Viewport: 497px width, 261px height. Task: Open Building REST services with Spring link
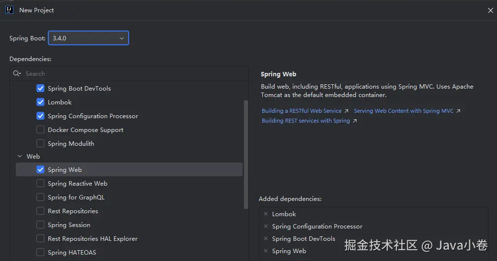(x=306, y=121)
